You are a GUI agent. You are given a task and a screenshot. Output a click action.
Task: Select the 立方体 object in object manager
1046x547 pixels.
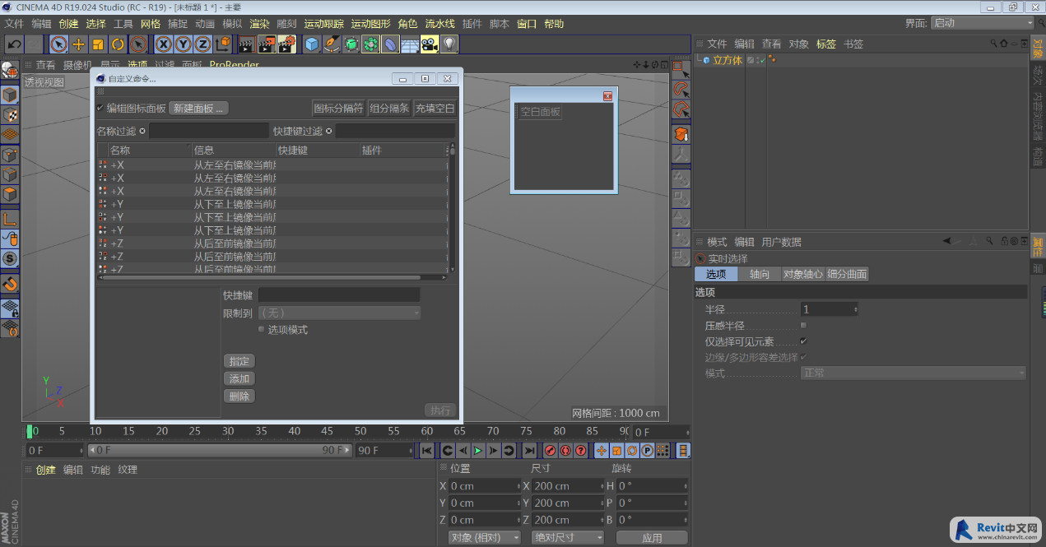coord(728,60)
